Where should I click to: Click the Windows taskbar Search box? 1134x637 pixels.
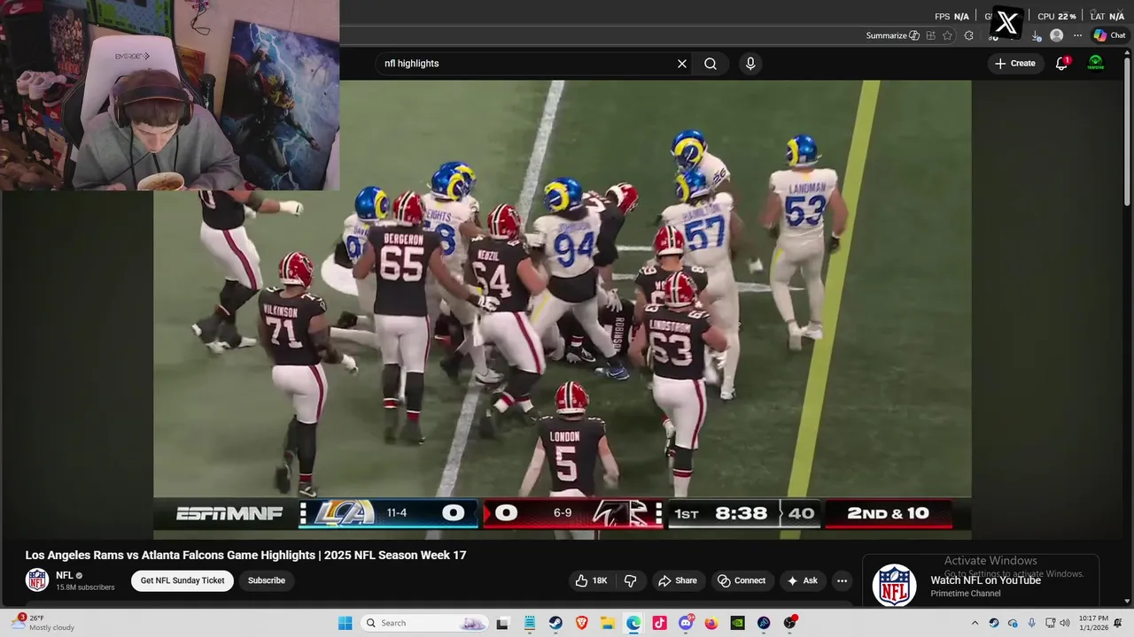tap(425, 623)
